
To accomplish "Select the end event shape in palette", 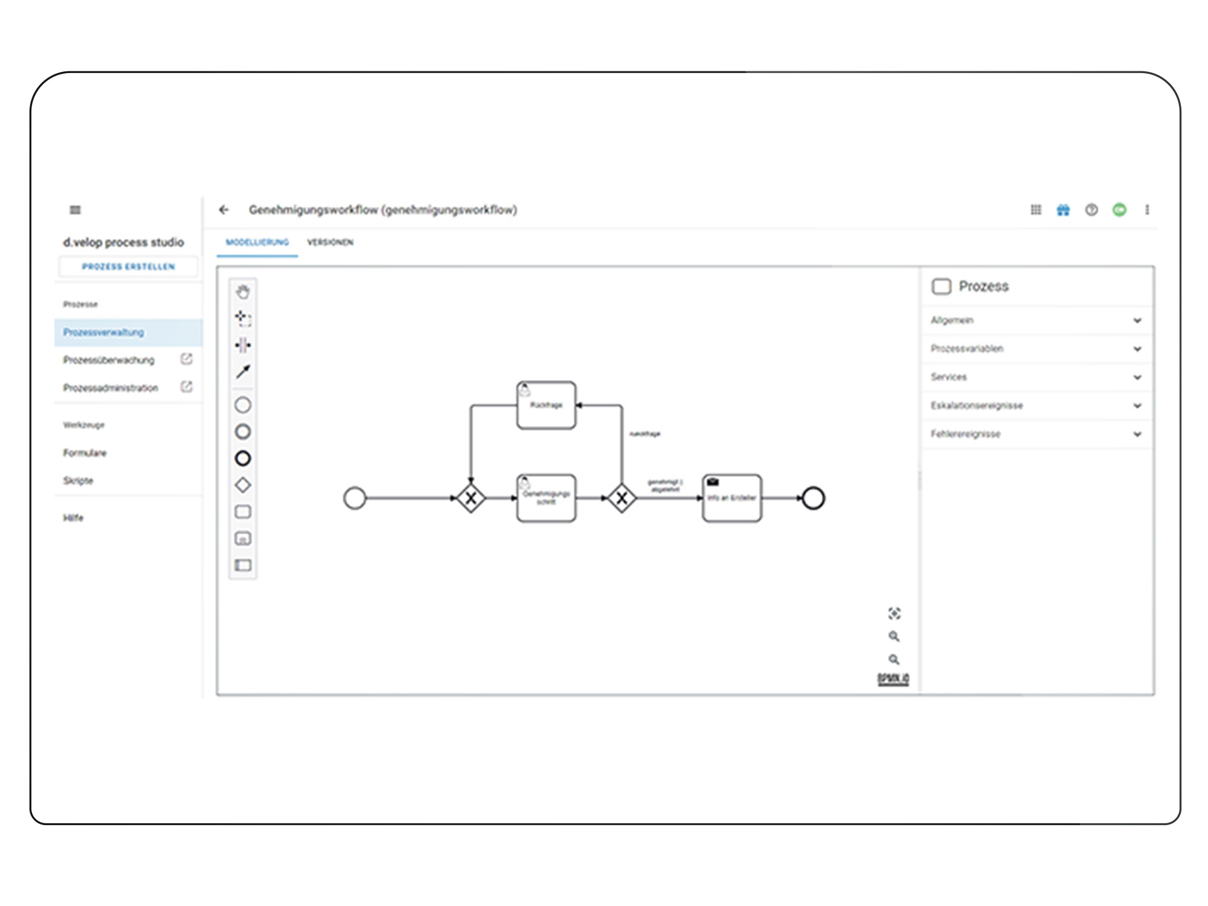I will tap(243, 458).
